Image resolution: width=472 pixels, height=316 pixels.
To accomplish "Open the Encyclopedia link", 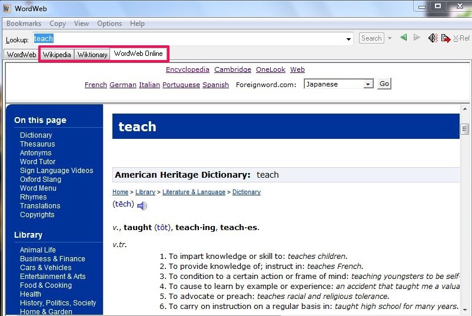I will click(188, 69).
